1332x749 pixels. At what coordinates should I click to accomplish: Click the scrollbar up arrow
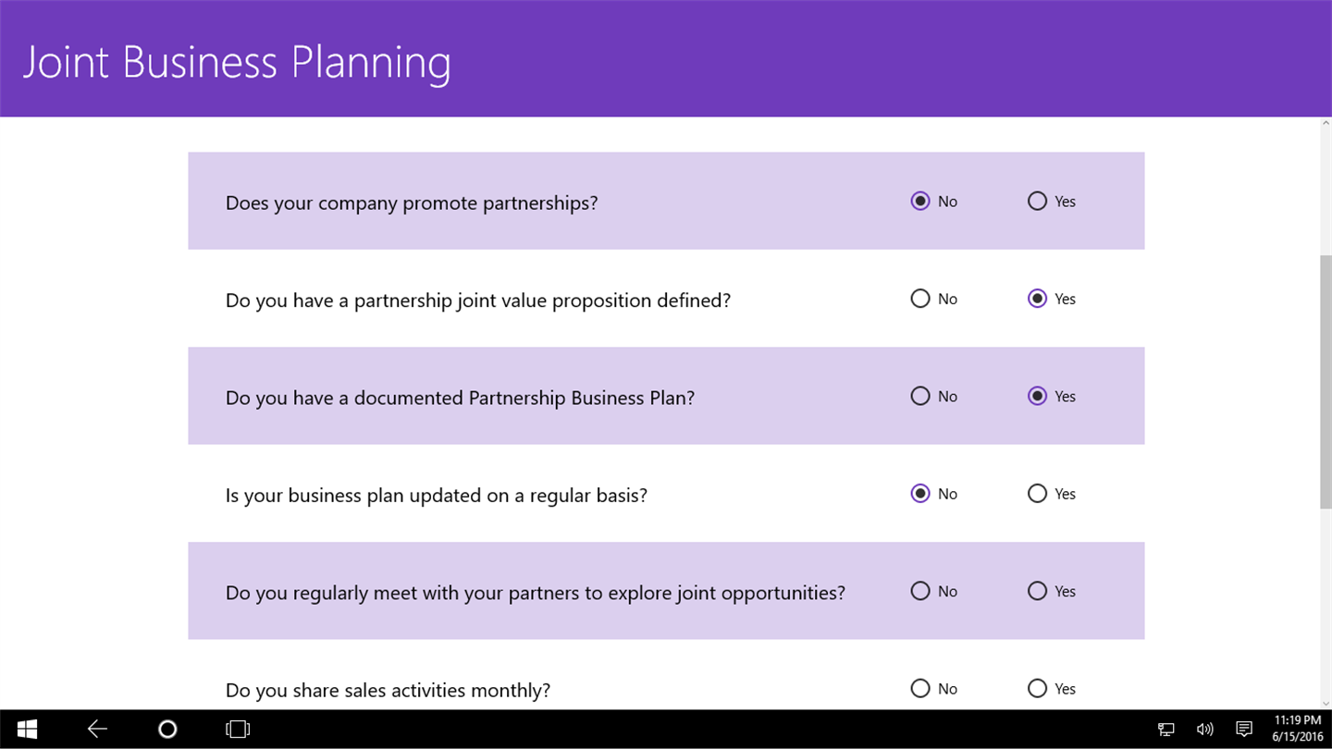pos(1326,125)
